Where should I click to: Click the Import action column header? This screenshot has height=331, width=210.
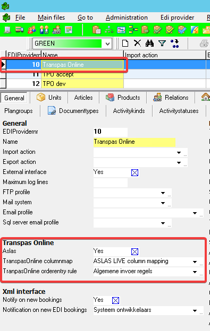pos(164,55)
